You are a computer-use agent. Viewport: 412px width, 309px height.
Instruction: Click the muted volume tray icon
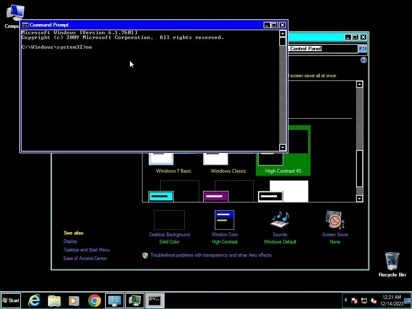pos(373,300)
